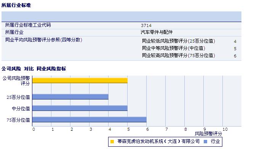254x149 pixels.
Task: Click the yellow company legend swatch
Action: pos(112,141)
